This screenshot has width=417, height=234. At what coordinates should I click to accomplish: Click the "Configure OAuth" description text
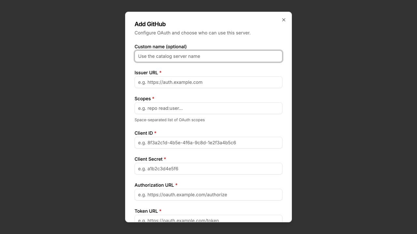pos(193,33)
